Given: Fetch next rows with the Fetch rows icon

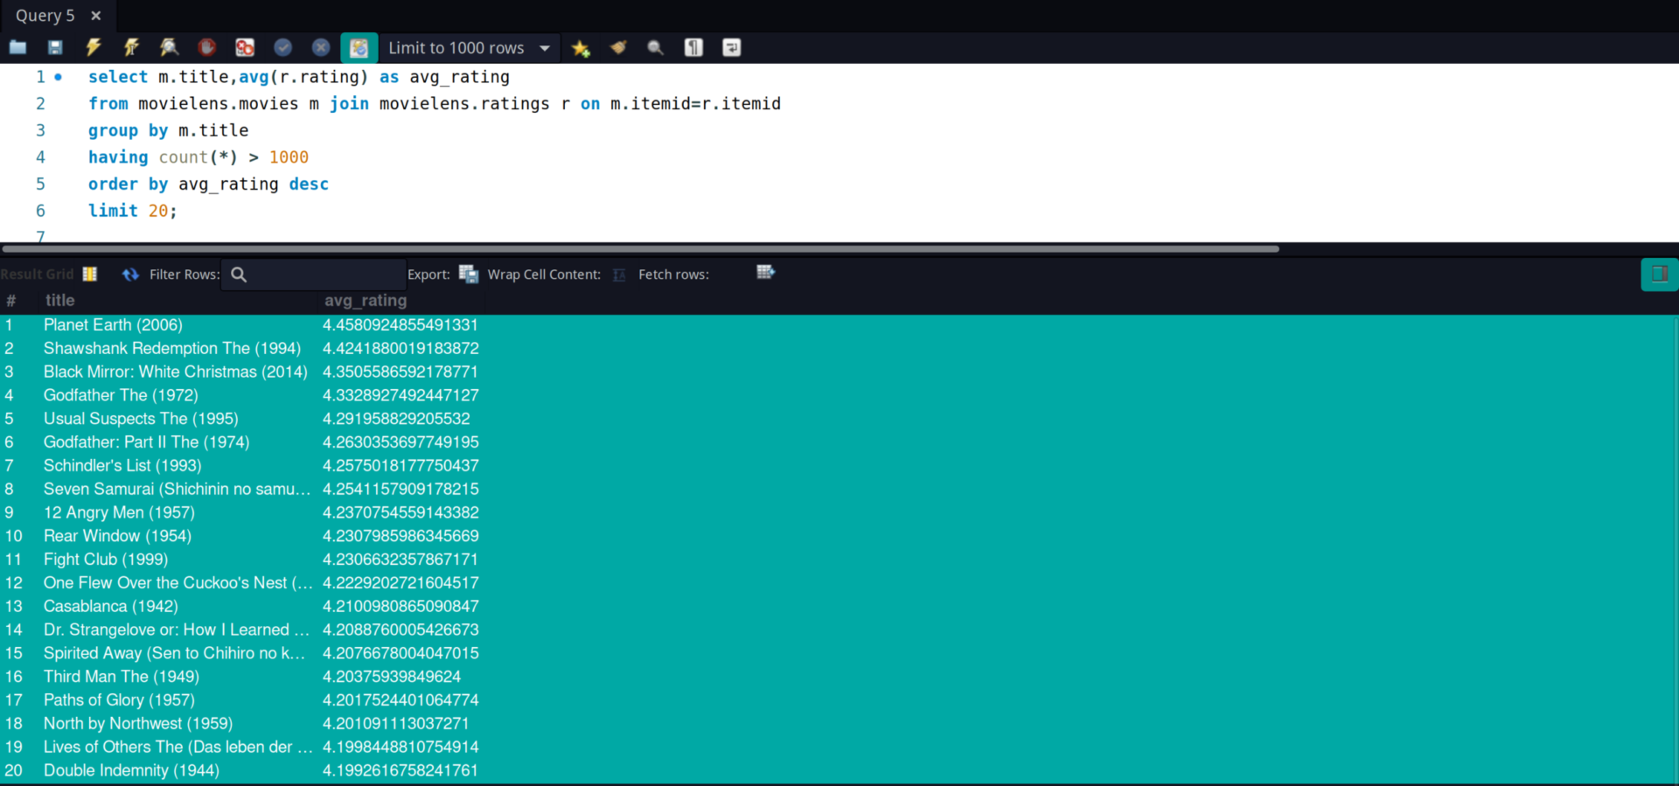Looking at the screenshot, I should (x=766, y=273).
